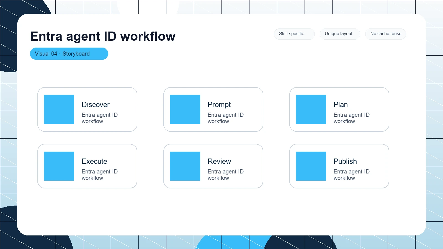This screenshot has height=249, width=443.
Task: Click the Discover step title
Action: 96,105
